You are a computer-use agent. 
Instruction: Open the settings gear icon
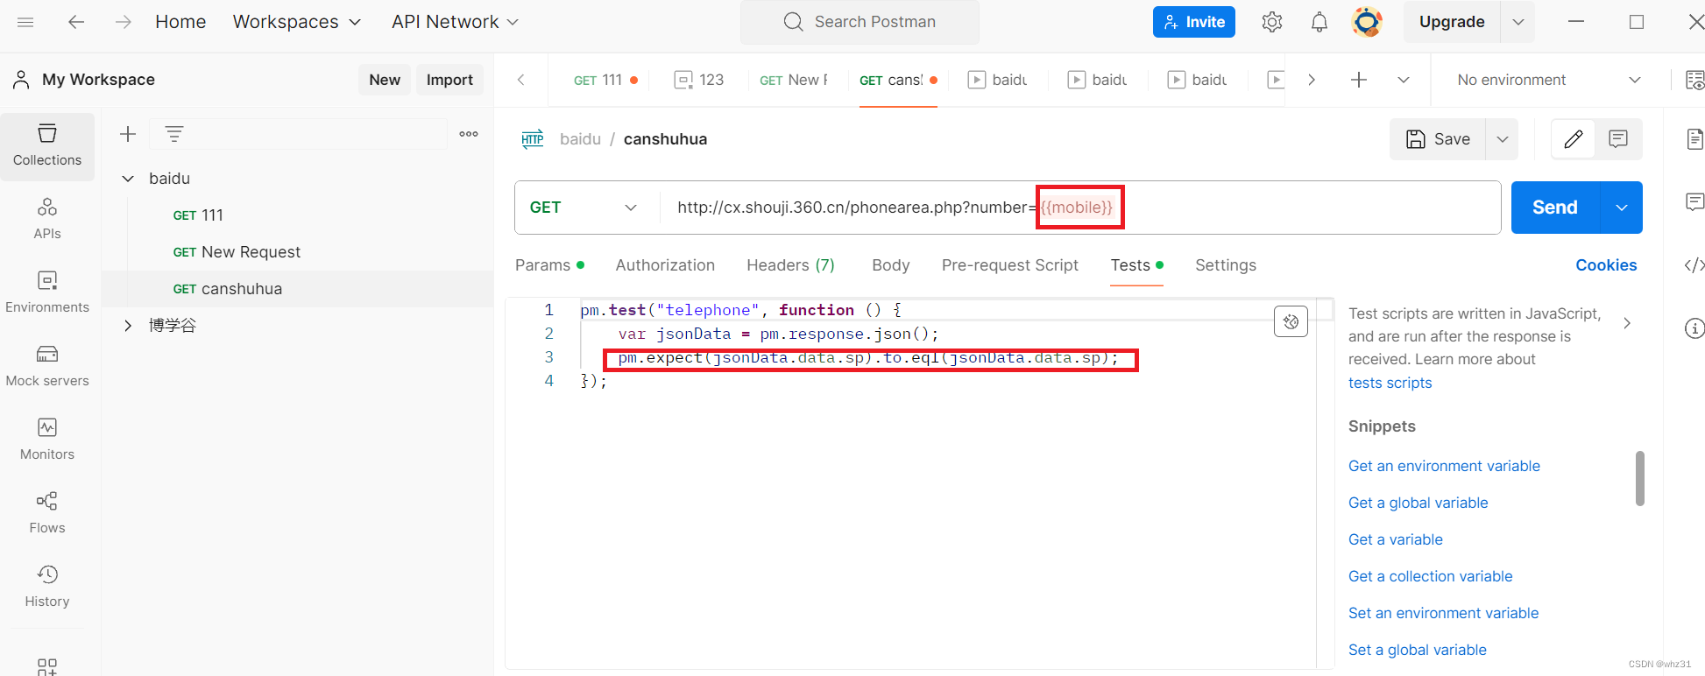(x=1272, y=22)
